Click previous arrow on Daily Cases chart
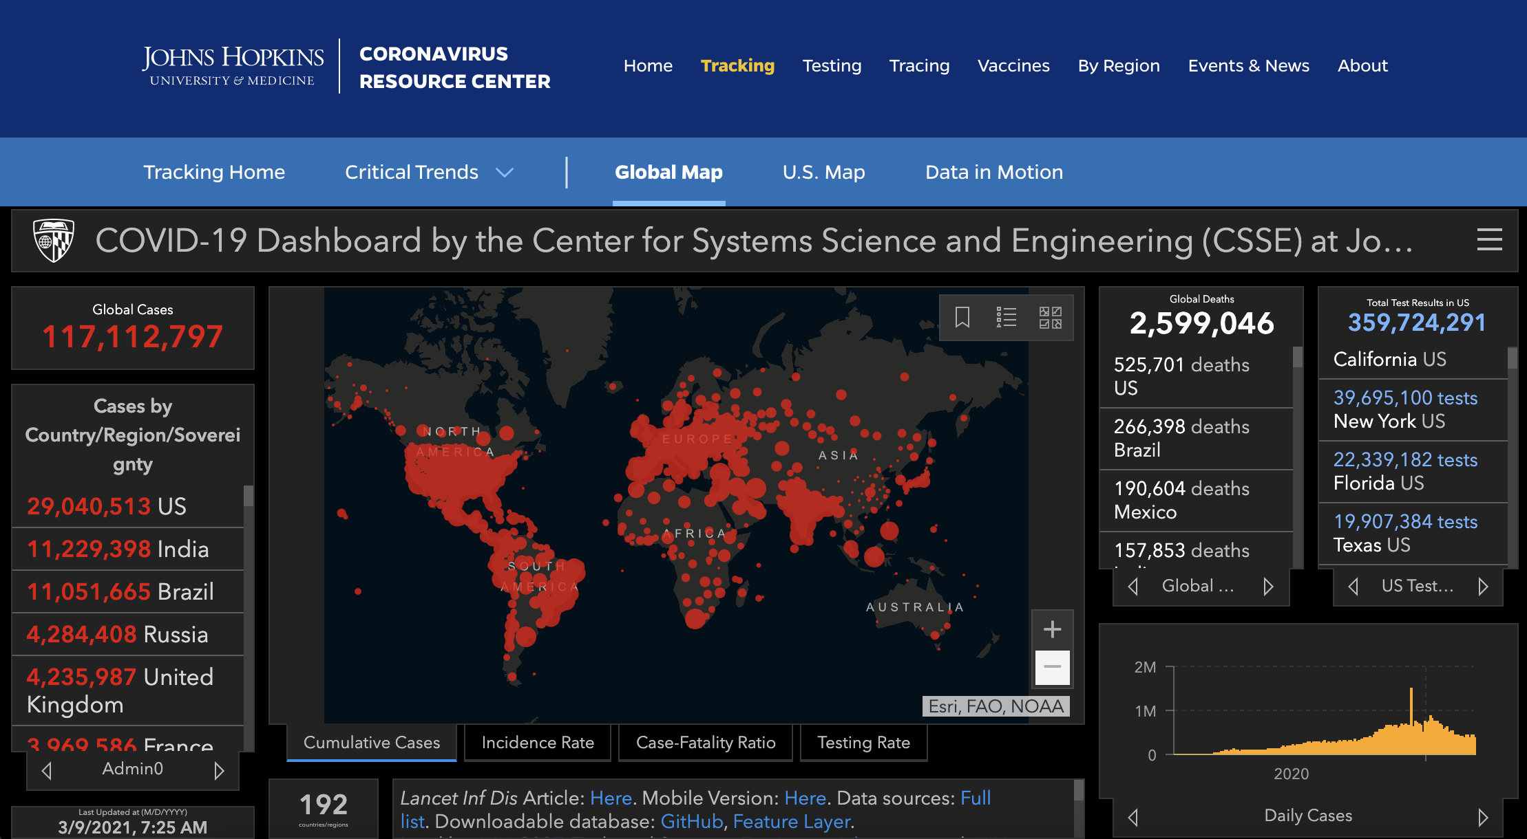 click(x=1133, y=817)
